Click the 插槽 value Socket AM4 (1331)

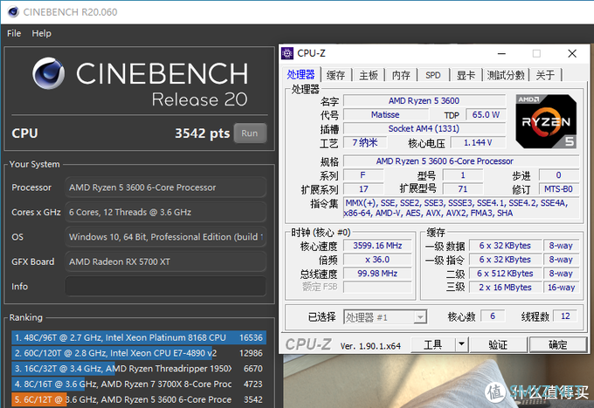(425, 128)
